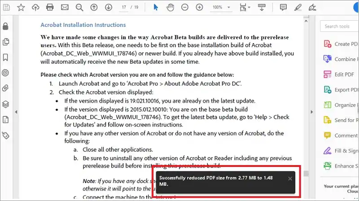Open the 100% zoom level dropdown
The width and height of the screenshot is (359, 201).
tap(221, 7)
